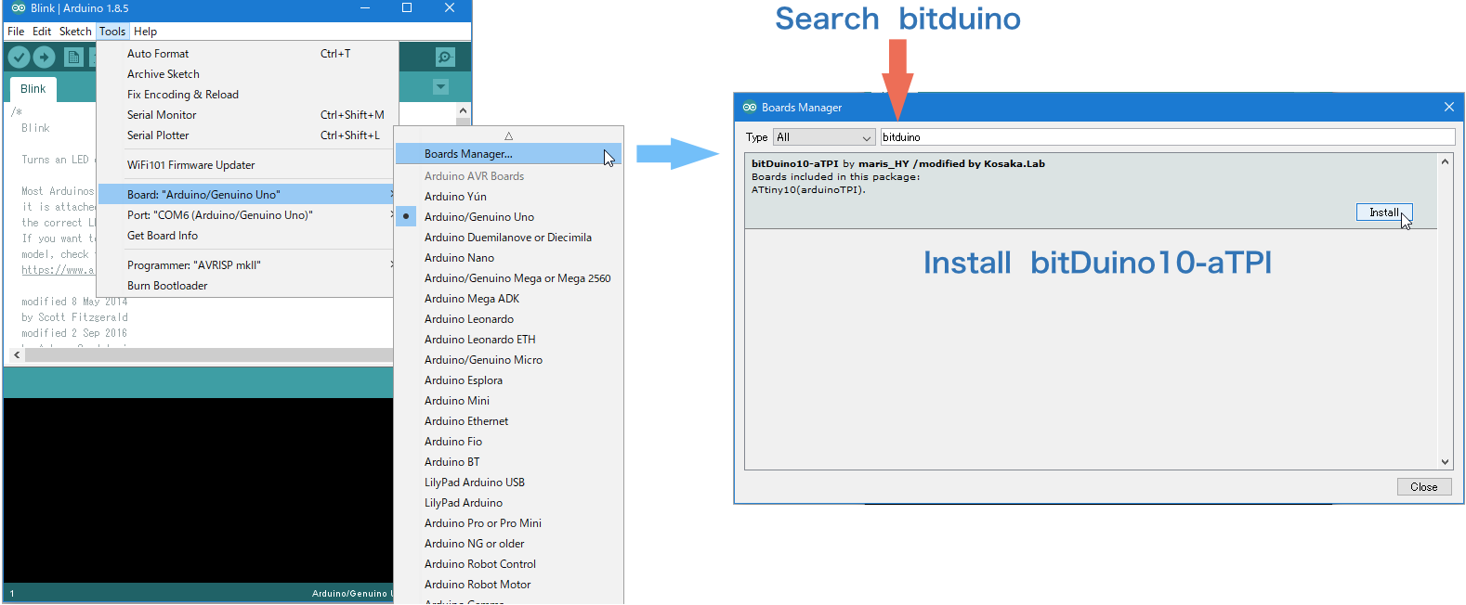Screen dimensions: 1466x605
Task: Click the Verify checkmark toolbar icon
Action: tap(19, 58)
